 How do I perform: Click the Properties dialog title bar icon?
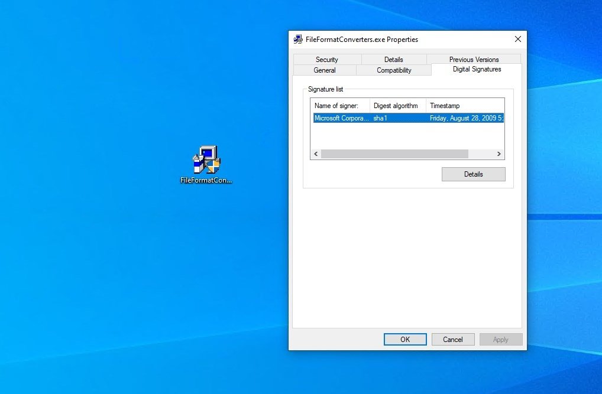[298, 40]
